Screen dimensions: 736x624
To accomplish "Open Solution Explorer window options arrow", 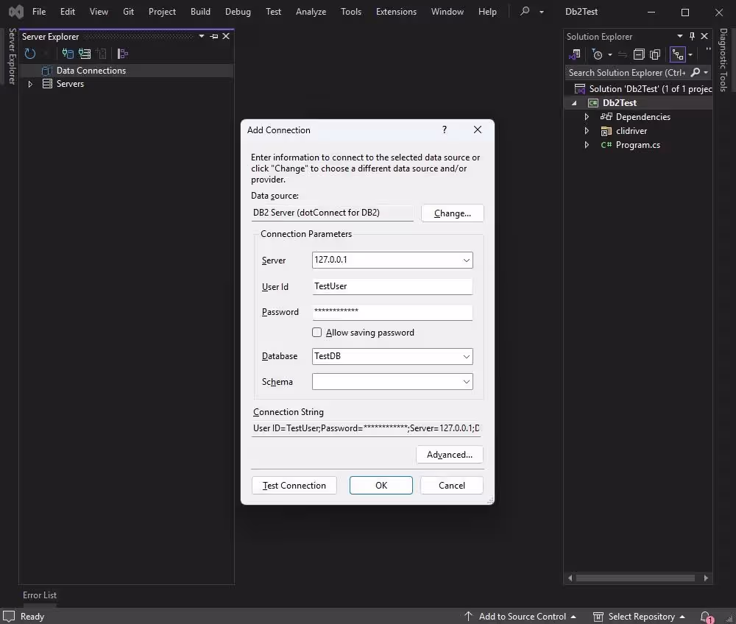I will (679, 36).
